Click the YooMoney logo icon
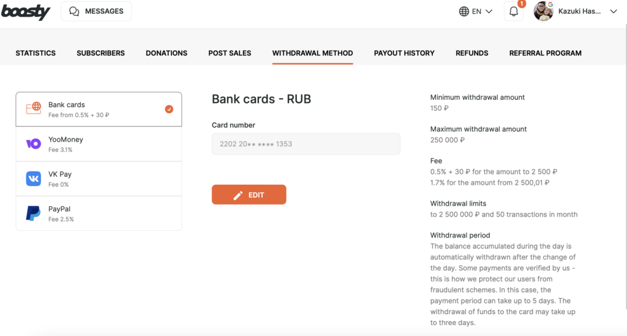This screenshot has width=627, height=336. tap(34, 144)
